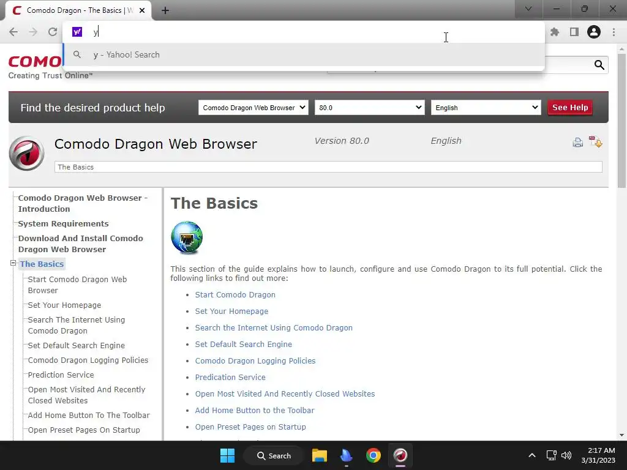This screenshot has width=627, height=470.
Task: Open the Extensions puzzle icon
Action: point(555,32)
